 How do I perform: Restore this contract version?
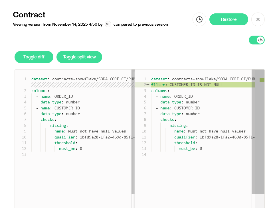[x=228, y=19]
